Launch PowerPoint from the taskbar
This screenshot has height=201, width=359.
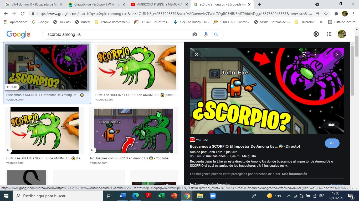(x=174, y=196)
